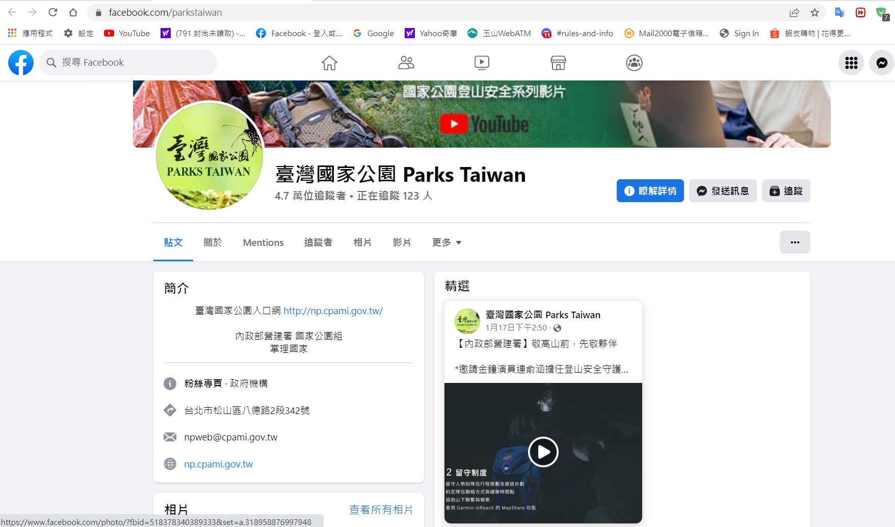Follow the page with 追蹤 button
This screenshot has width=895, height=527.
[786, 191]
